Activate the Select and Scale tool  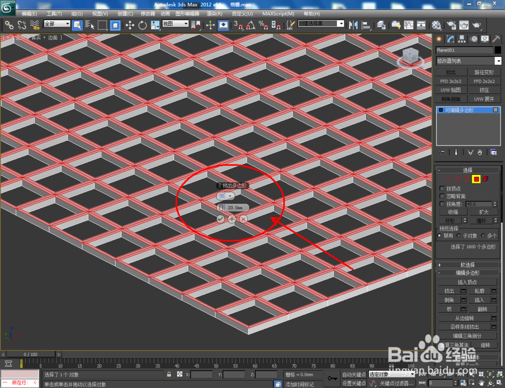click(x=155, y=25)
